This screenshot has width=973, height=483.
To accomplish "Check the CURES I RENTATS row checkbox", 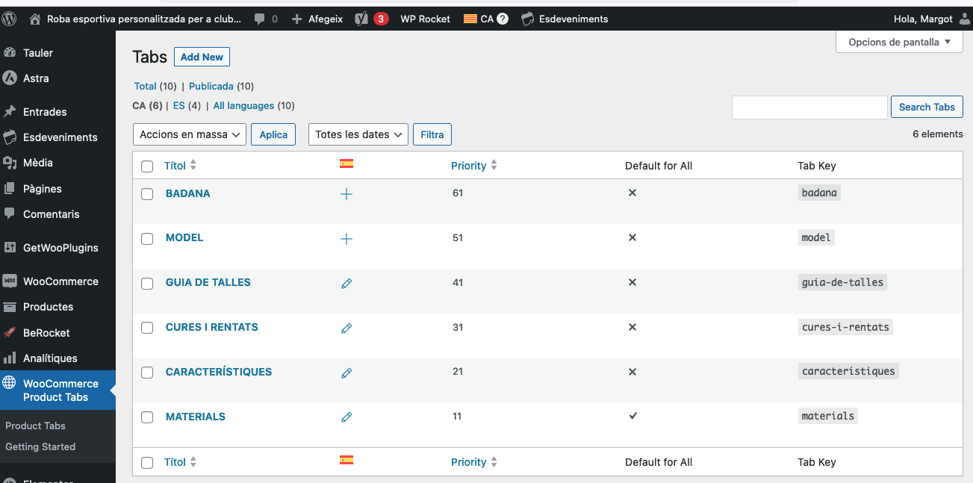I will tap(147, 328).
